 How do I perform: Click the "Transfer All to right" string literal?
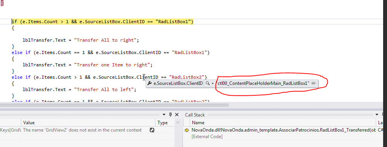105,40
